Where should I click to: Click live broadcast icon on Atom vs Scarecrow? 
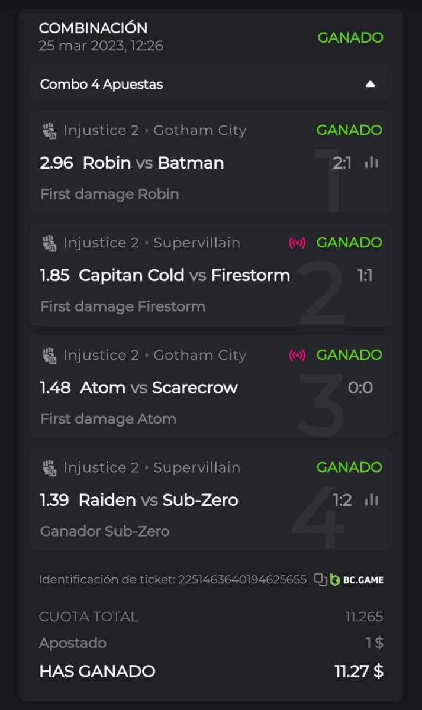click(297, 355)
